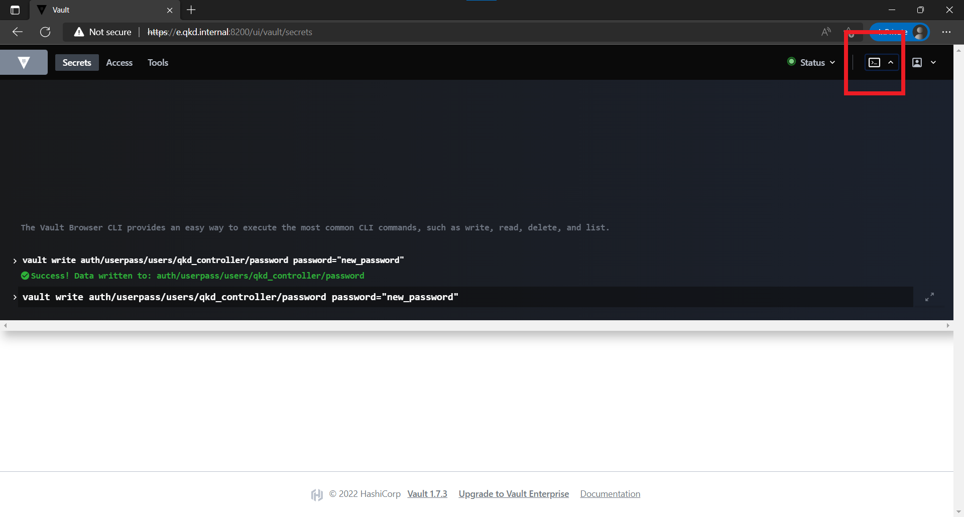Open the Tools tab
The height and width of the screenshot is (517, 964).
click(x=158, y=63)
